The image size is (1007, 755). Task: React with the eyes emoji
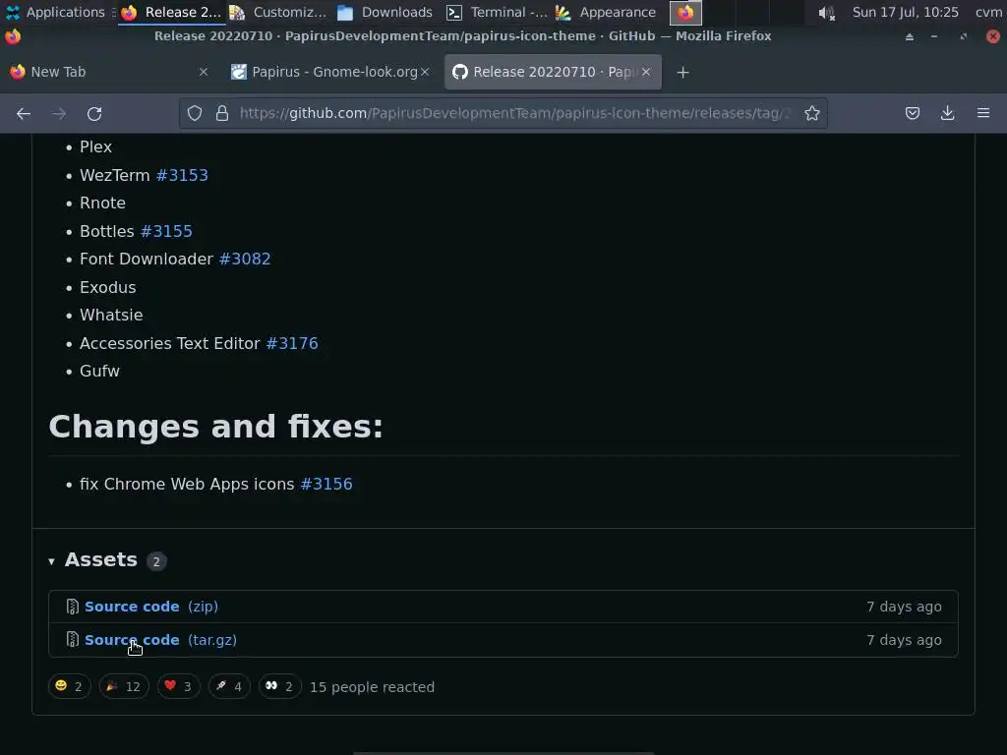point(280,686)
